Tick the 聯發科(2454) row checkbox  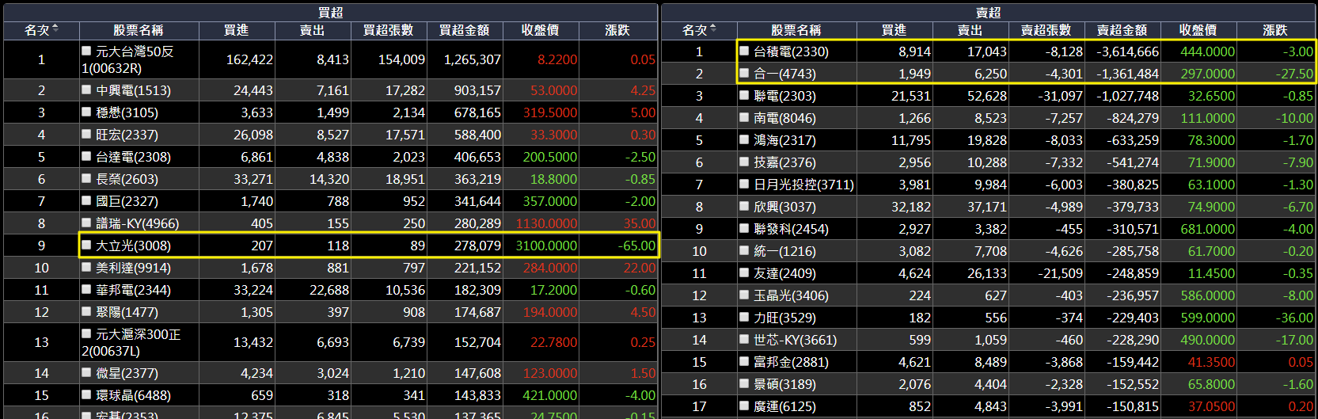[x=744, y=228]
